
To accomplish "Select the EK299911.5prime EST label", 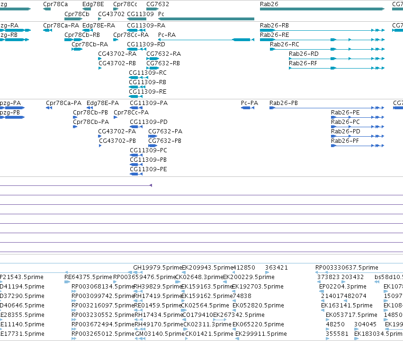I will pyautogui.click(x=261, y=334).
